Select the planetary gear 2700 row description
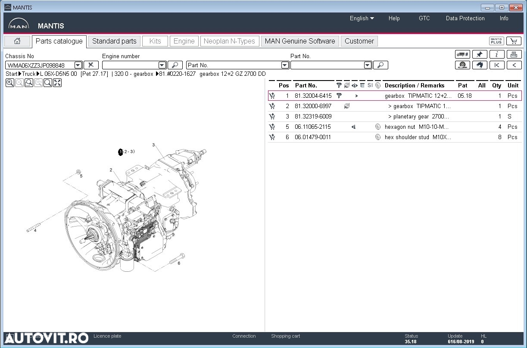Screen dimensions: 527x348 (419, 116)
